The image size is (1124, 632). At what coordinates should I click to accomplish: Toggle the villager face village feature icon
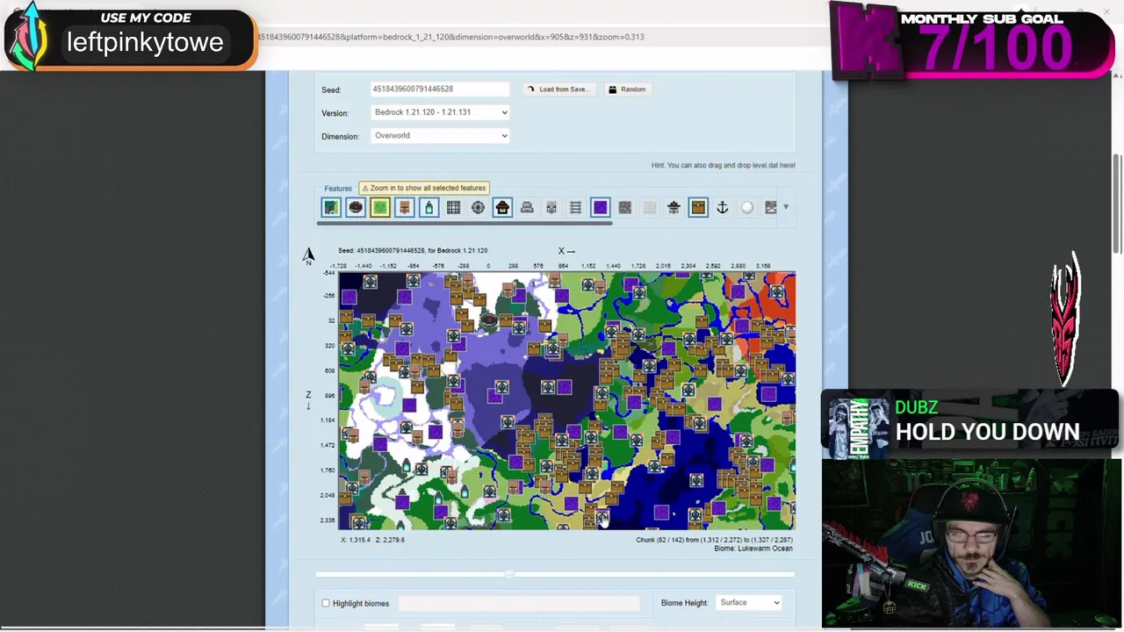tap(405, 207)
